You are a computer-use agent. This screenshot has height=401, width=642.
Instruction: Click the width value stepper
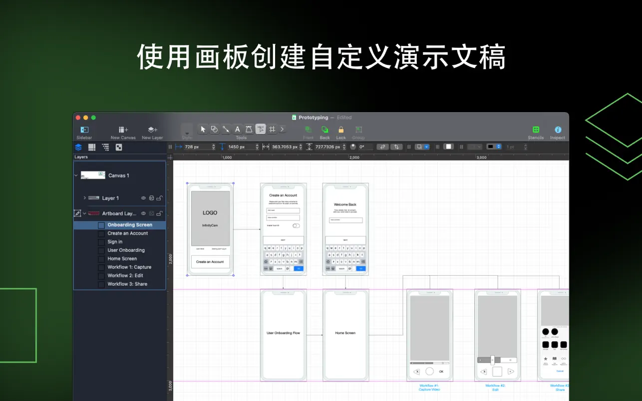[301, 147]
